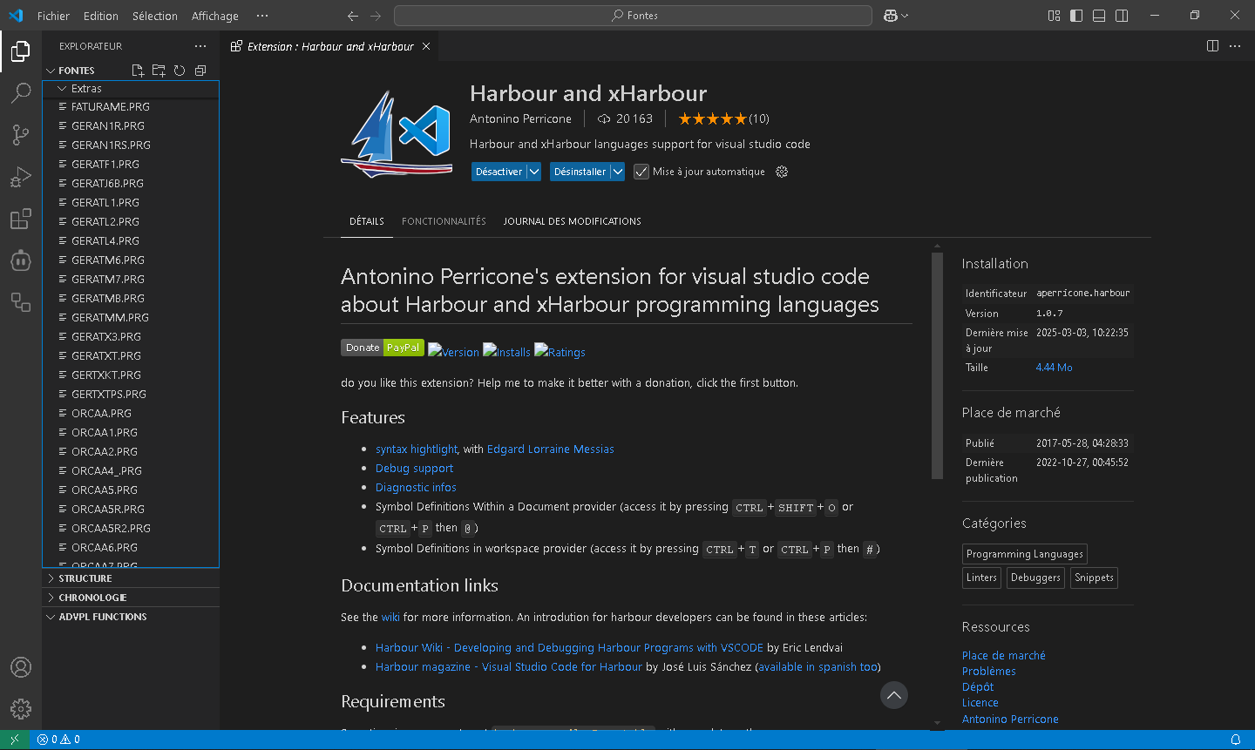
Task: Switch to the FONCTIONNALITÉS tab
Action: coord(444,221)
